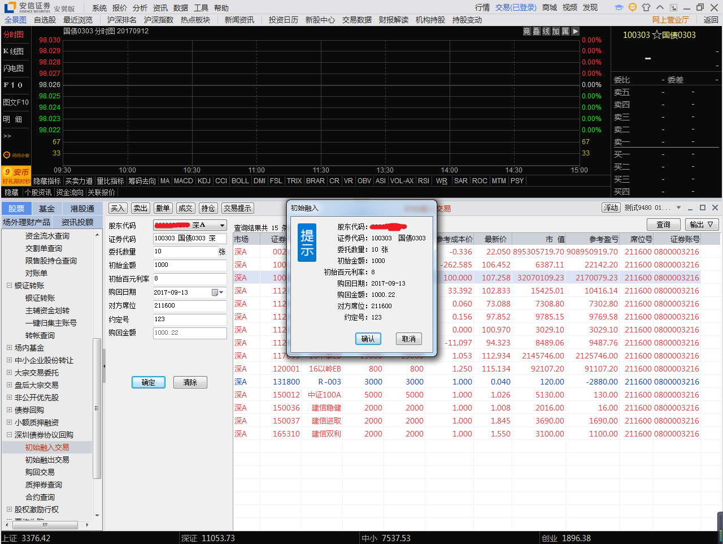Click the dashed-box window mode icon in title bar
The height and width of the screenshot is (544, 723).
[673, 7]
